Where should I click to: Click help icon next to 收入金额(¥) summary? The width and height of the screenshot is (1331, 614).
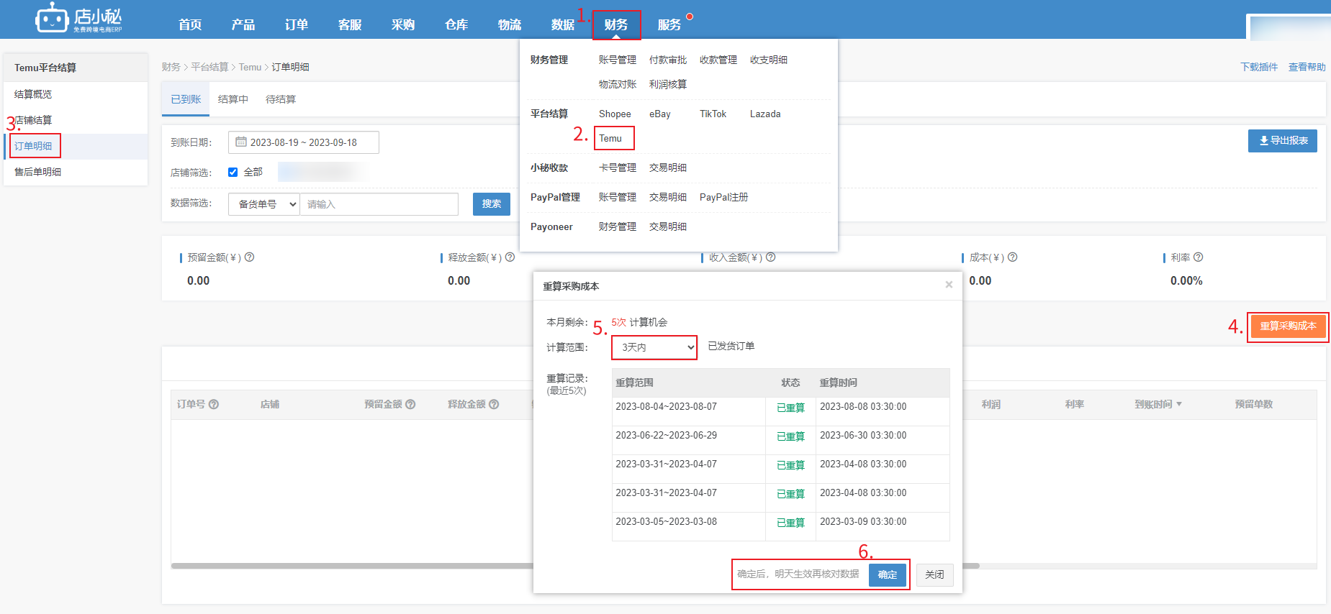pyautogui.click(x=771, y=257)
